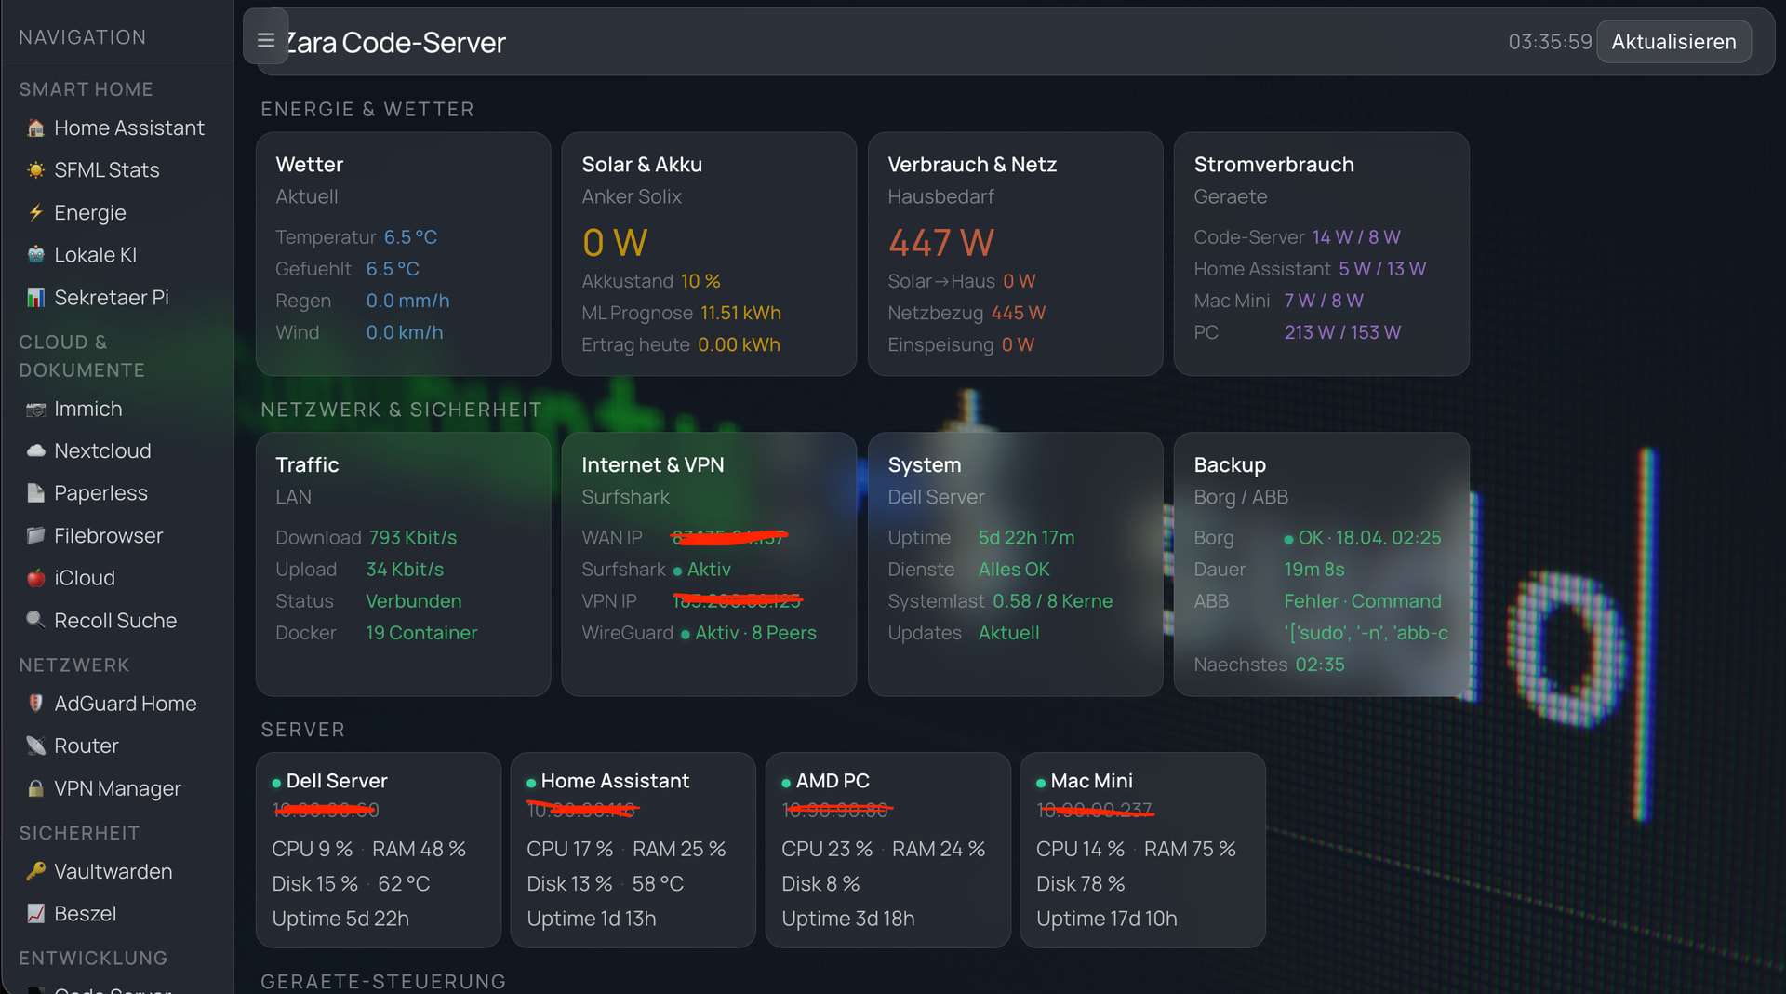Click the AdGuard Home shield icon

pos(35,704)
